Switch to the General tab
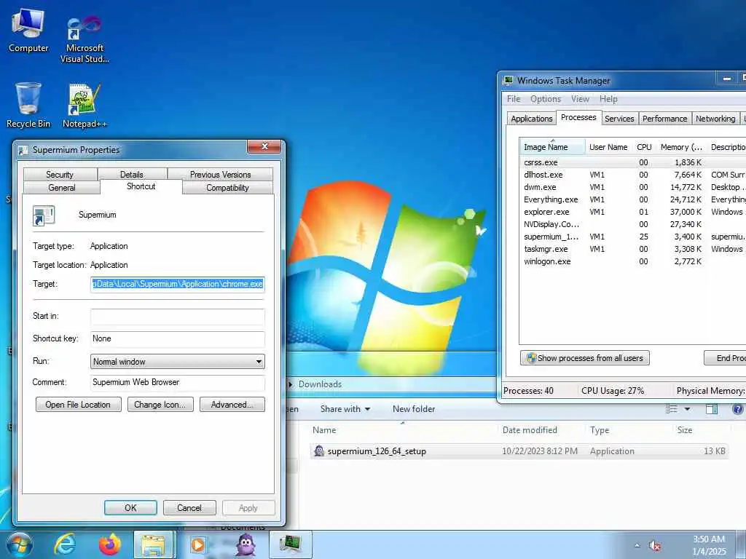The height and width of the screenshot is (559, 746). (x=62, y=187)
